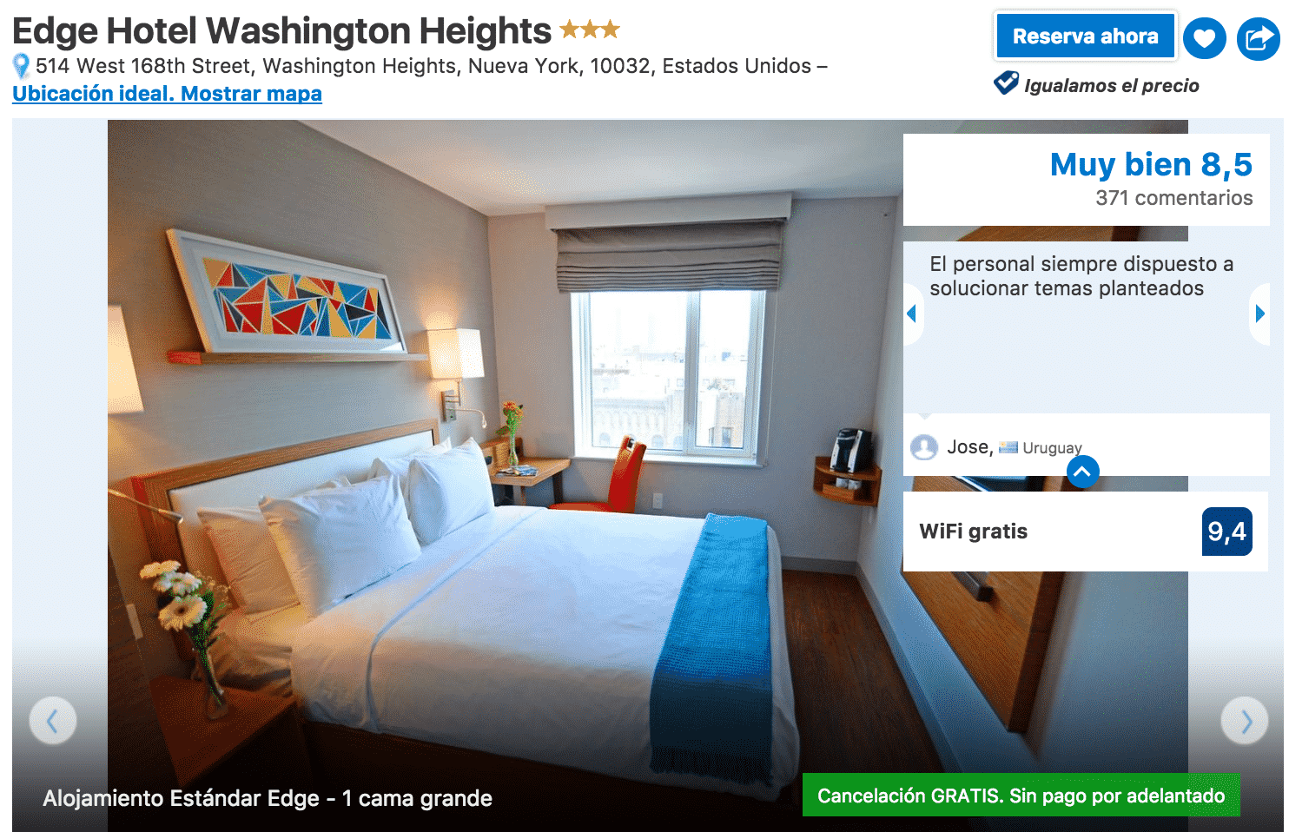
Task: Open the 371 comentarios reviews
Action: pos(1173,198)
